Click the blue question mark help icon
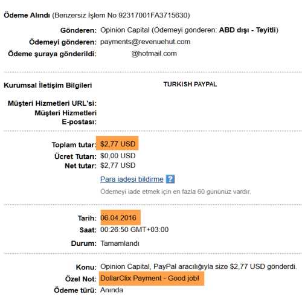This screenshot has width=302, height=302. click(x=170, y=179)
